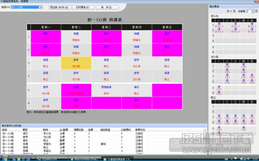Viewport: 259px width, 161px height.
Task: Select the 物理 李锋光 row in teaching plan list
Action: point(102,151)
